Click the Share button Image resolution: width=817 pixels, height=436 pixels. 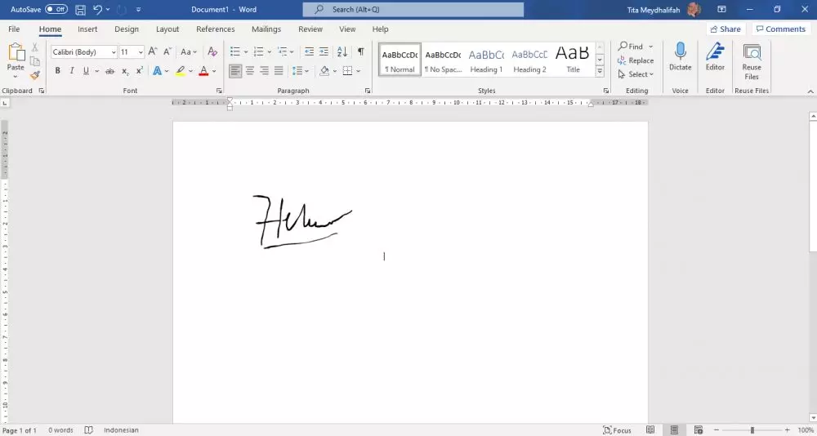pos(725,29)
